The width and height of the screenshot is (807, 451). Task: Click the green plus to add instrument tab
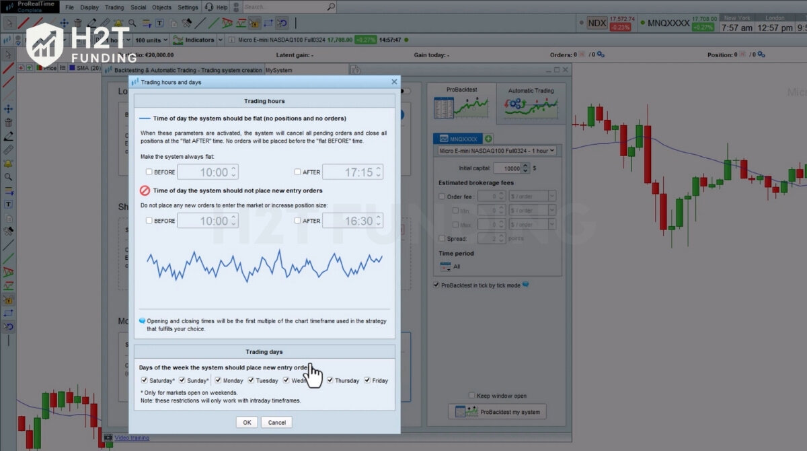click(489, 139)
